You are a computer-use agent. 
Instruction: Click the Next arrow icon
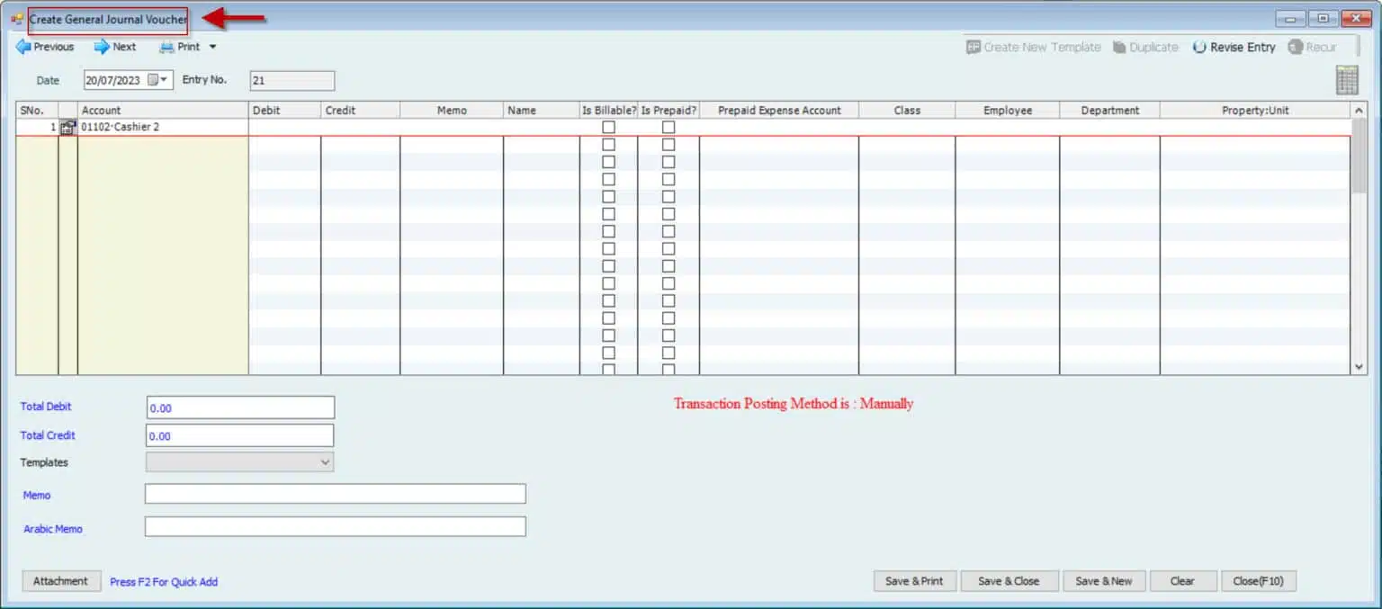(x=102, y=47)
